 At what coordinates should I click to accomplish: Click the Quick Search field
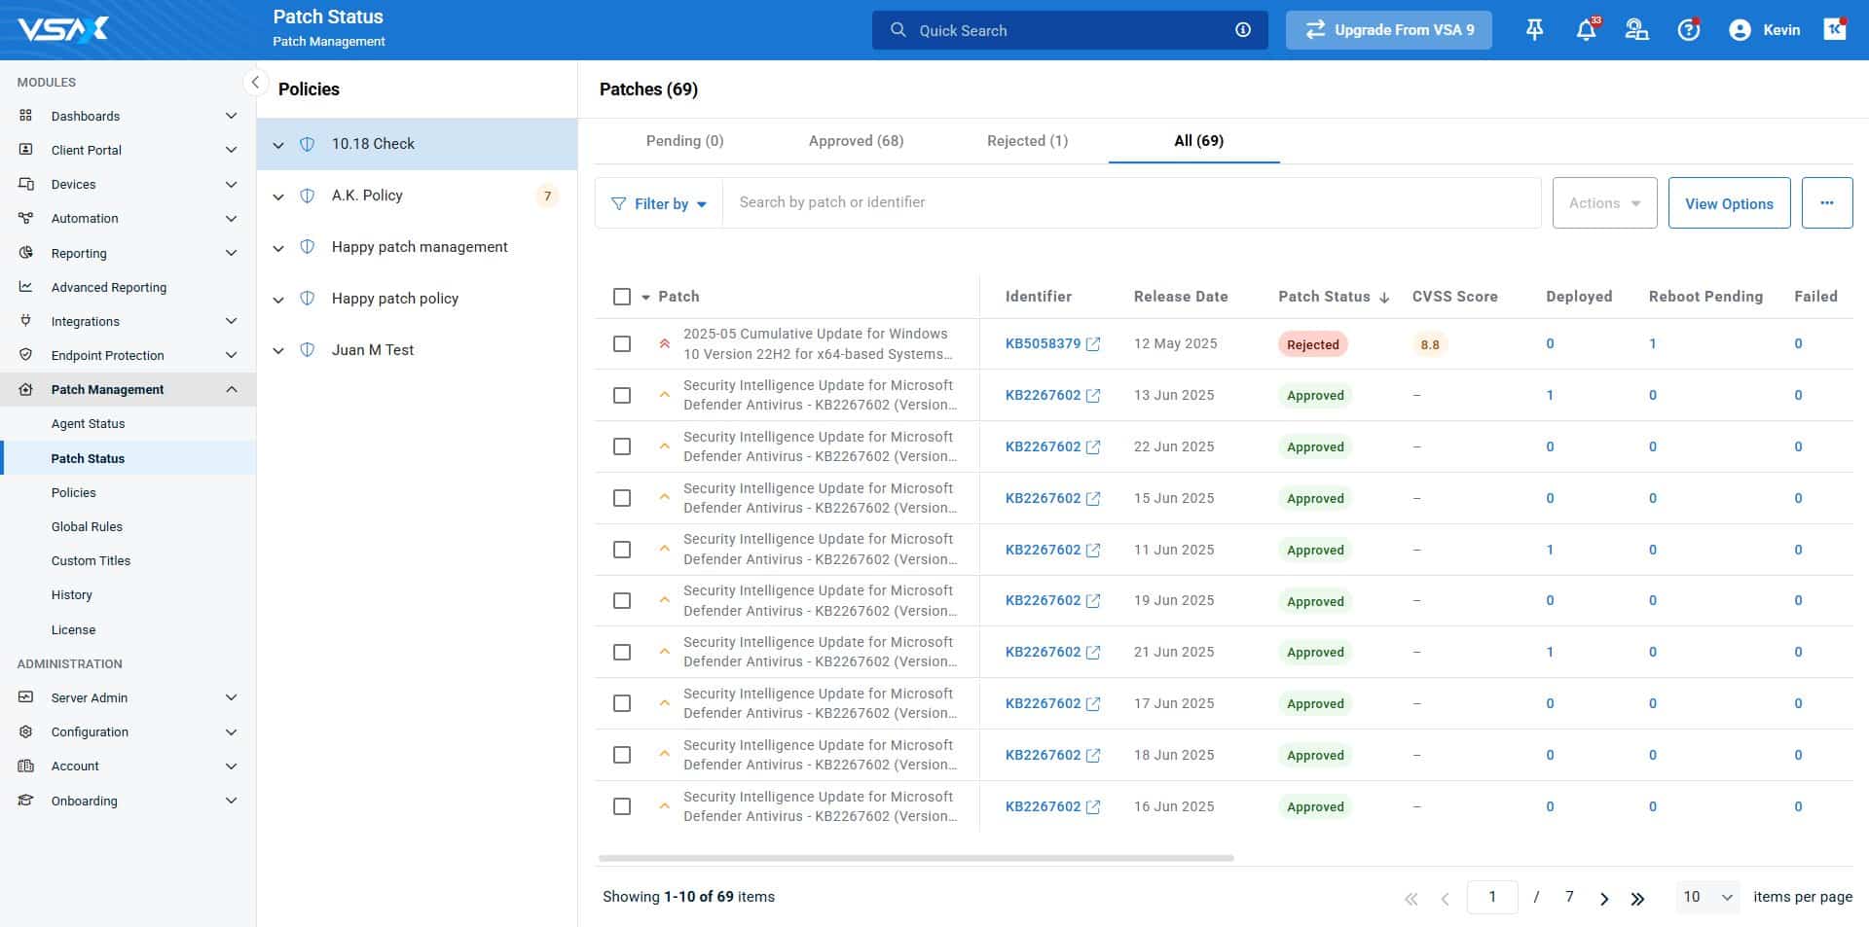(x=1070, y=30)
